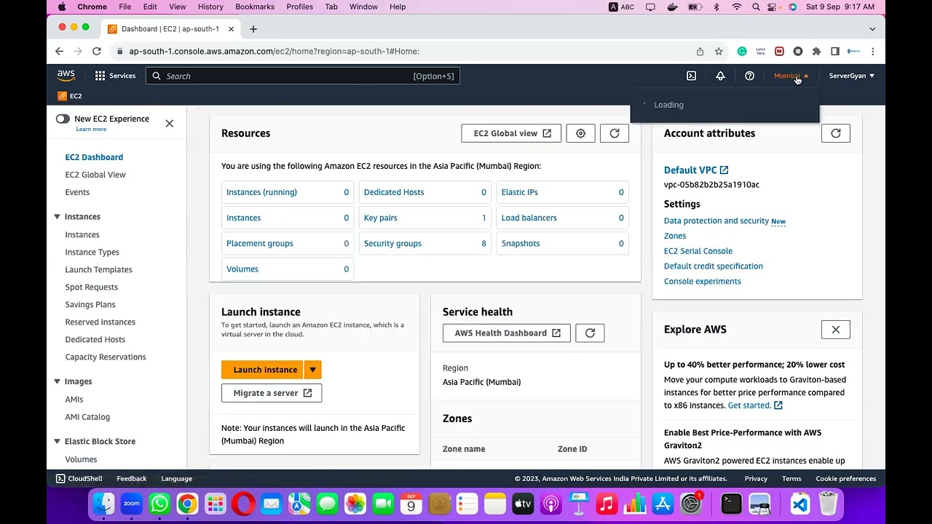The width and height of the screenshot is (932, 524).
Task: Click the Migrate a server button
Action: click(x=272, y=393)
